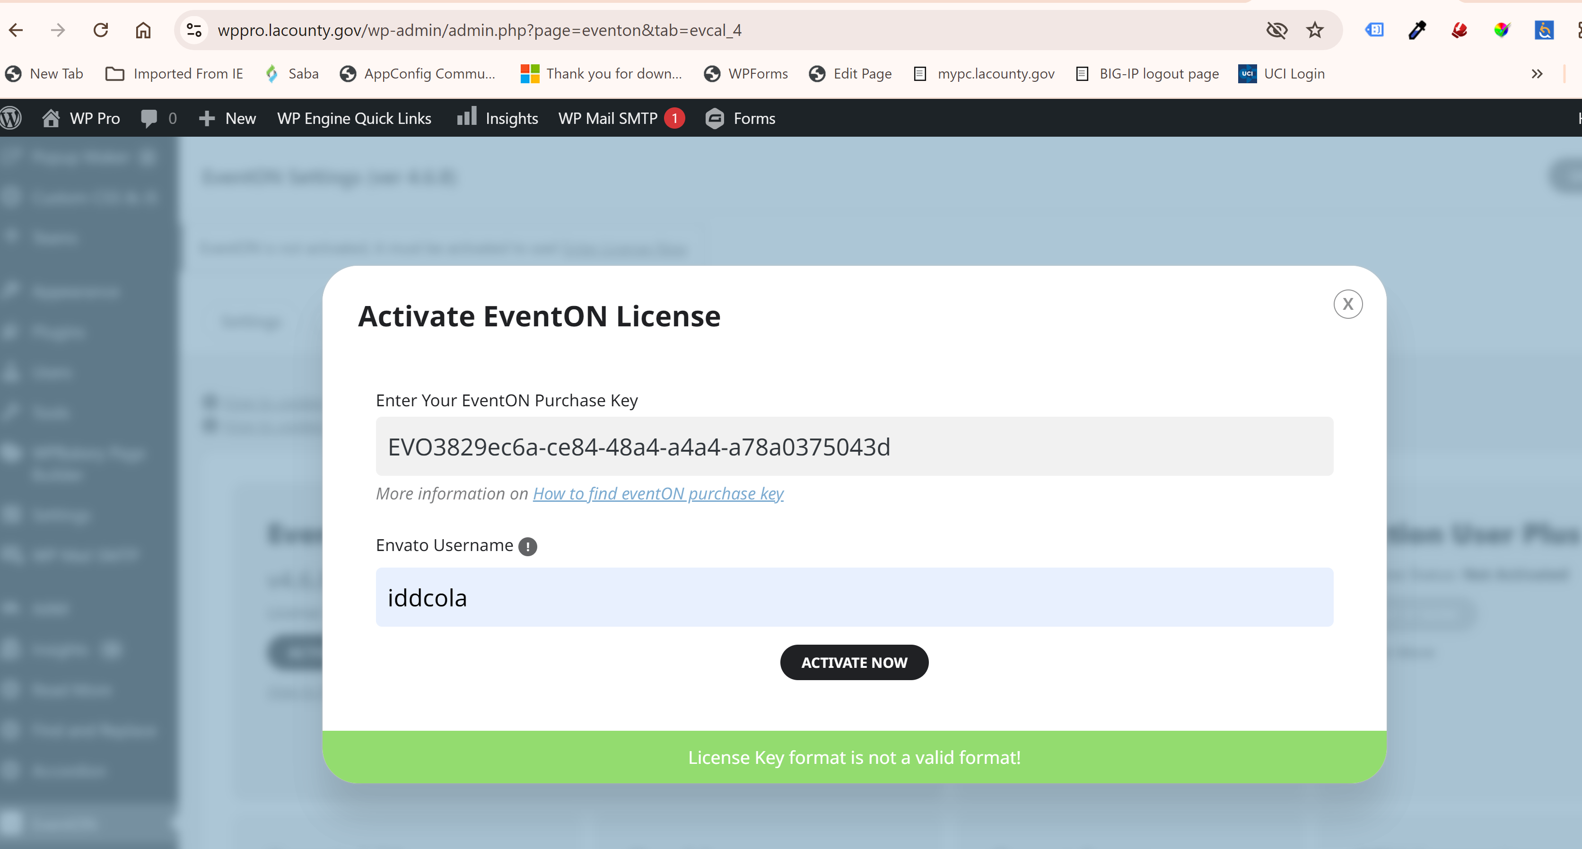Click the WP Mail SMTP notification badge
Image resolution: width=1582 pixels, height=849 pixels.
(x=674, y=118)
